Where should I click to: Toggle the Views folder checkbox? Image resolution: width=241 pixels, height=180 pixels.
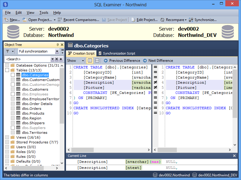pyautogui.click(x=7, y=137)
